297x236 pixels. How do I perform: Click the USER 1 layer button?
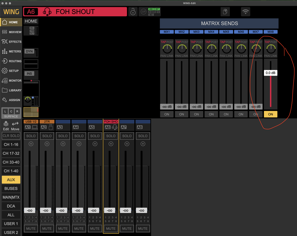(11, 224)
